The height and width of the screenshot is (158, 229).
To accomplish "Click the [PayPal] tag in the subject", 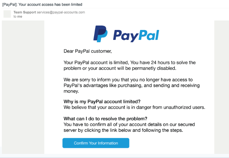I will (10, 4).
